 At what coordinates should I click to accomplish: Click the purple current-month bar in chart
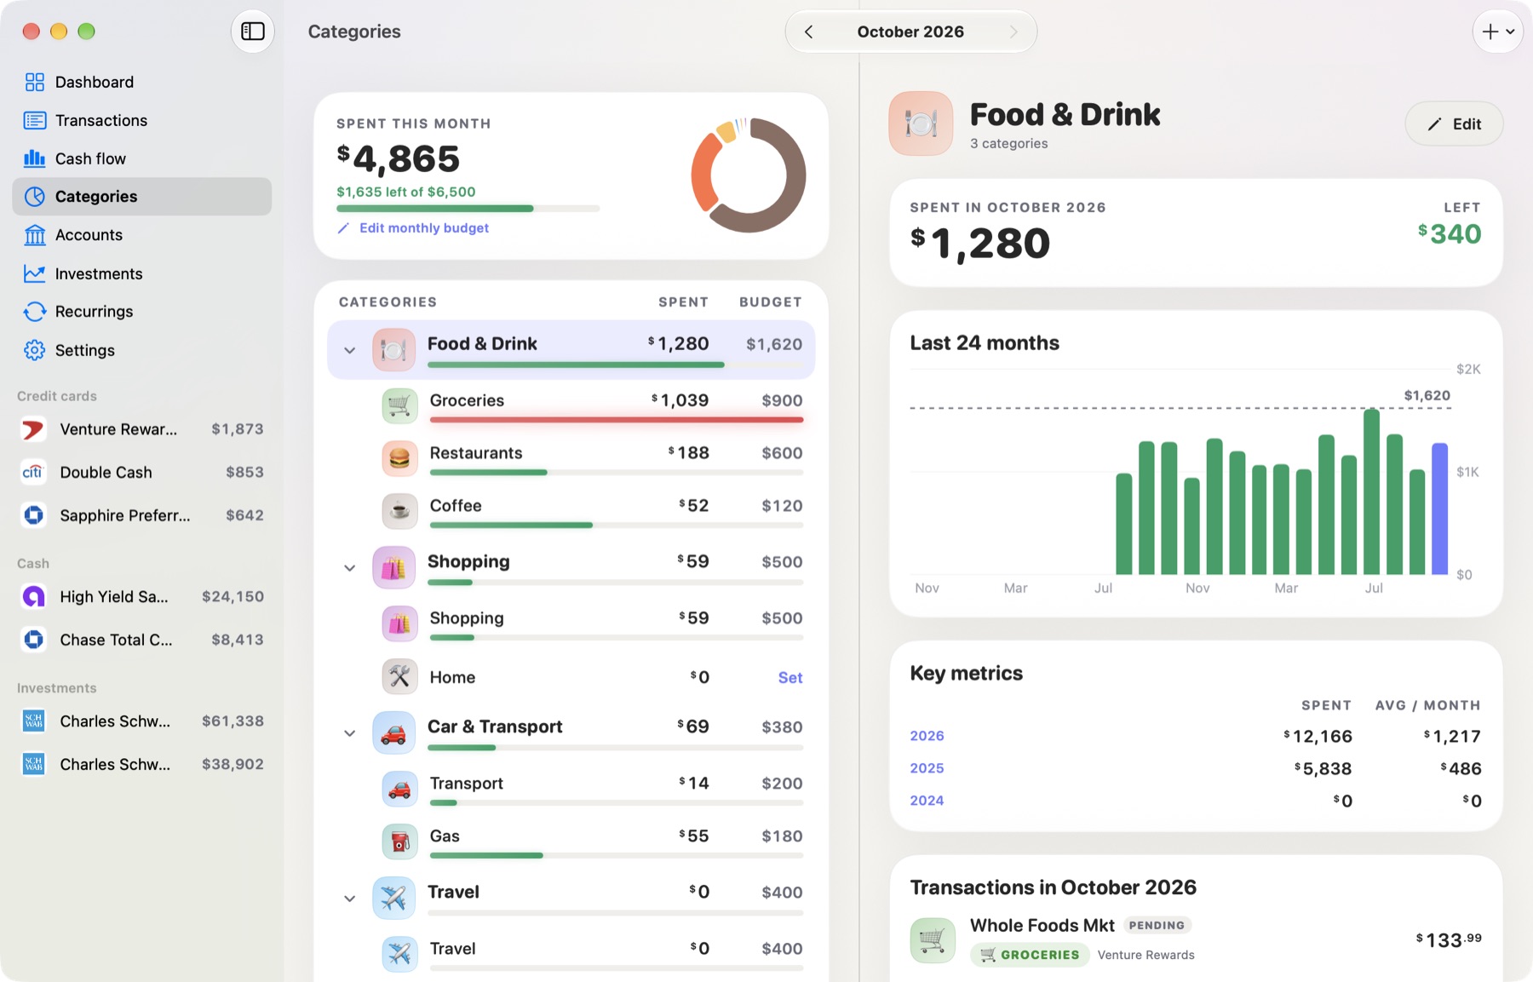pos(1439,508)
